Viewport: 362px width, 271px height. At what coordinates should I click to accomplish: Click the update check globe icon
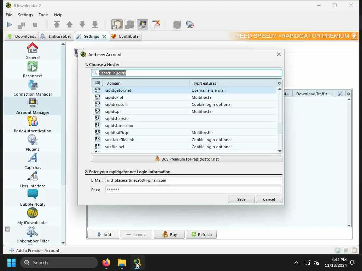pos(190,24)
